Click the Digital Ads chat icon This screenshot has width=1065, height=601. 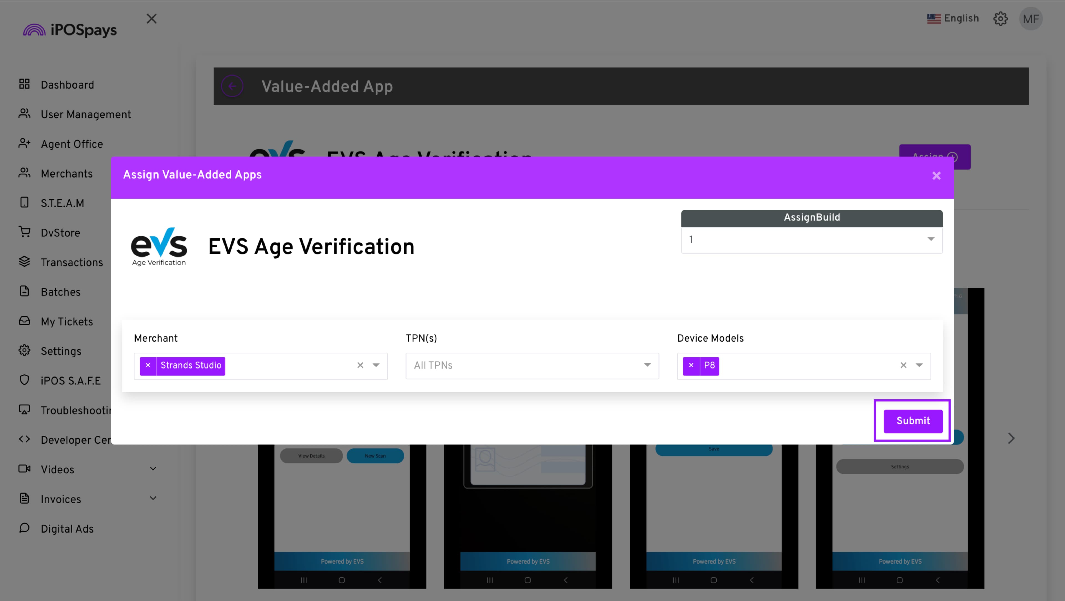[x=24, y=528]
